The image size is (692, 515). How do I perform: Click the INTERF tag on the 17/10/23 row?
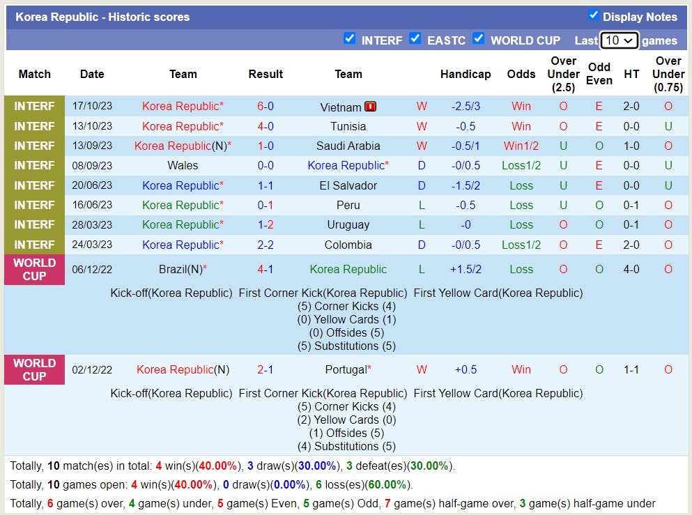[x=34, y=107]
